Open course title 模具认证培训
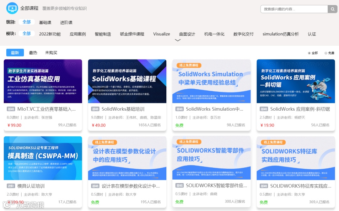 31,186
